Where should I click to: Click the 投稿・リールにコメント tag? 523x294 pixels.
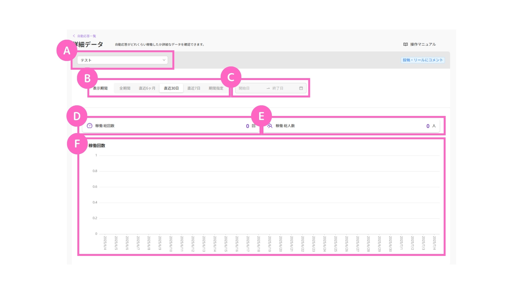pyautogui.click(x=423, y=60)
